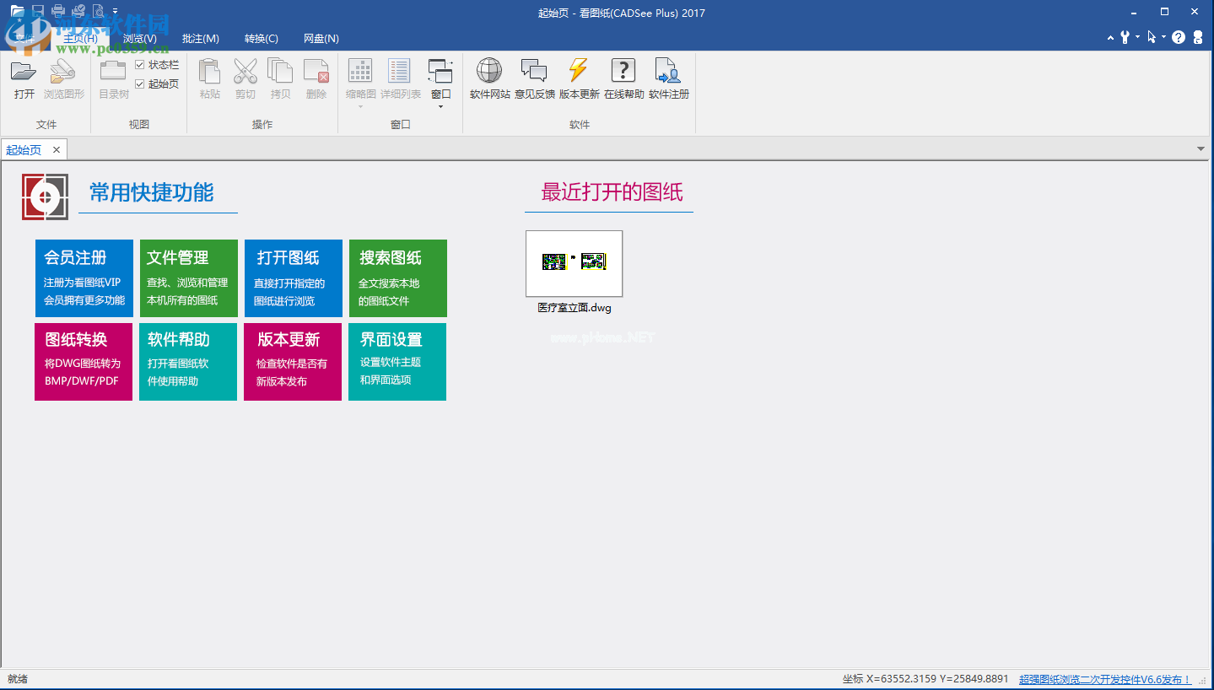Toggle the 状态栏 status bar checkbox

pos(140,65)
